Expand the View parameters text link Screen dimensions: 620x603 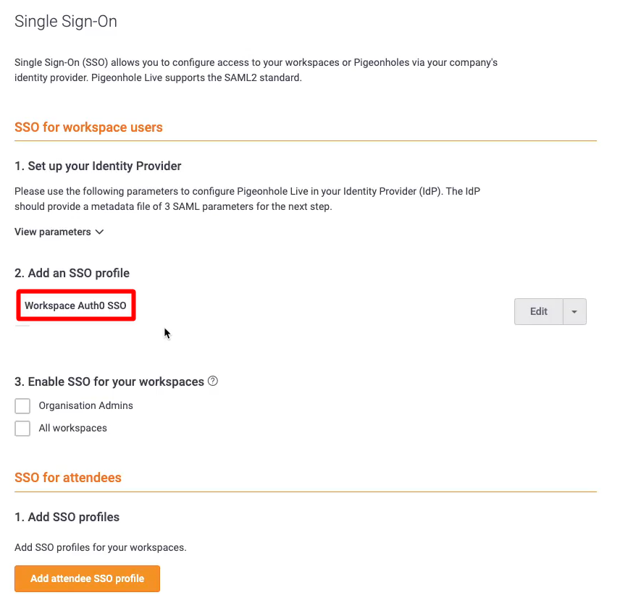[x=53, y=232]
